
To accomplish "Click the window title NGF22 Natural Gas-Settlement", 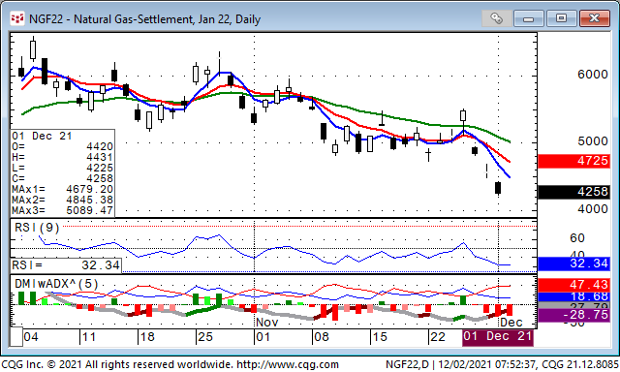I will 144,19.
